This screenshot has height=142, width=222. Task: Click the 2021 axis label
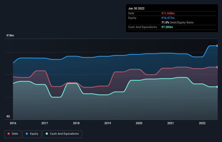click(x=171, y=123)
